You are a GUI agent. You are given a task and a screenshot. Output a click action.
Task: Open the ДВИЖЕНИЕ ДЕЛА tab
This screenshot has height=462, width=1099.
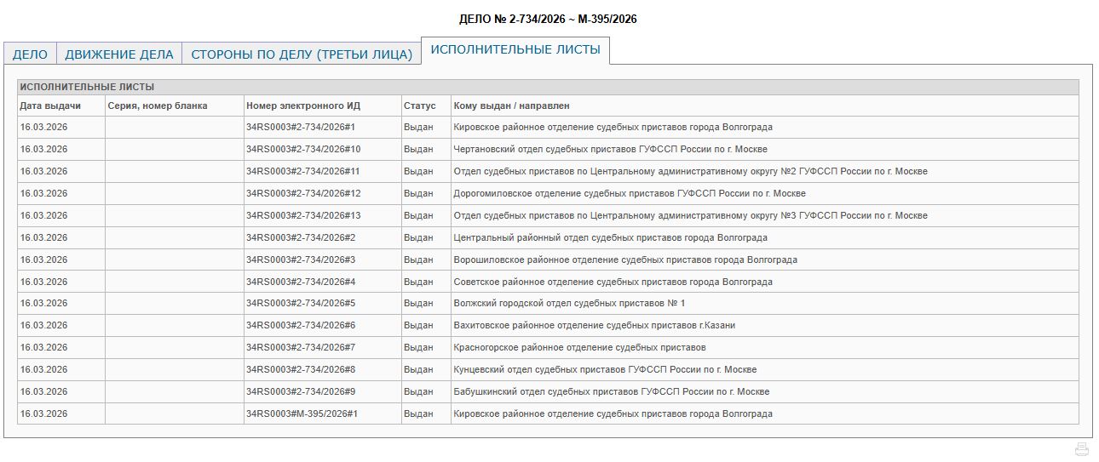(x=119, y=54)
